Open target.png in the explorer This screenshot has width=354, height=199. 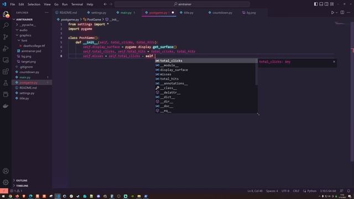coord(28,61)
